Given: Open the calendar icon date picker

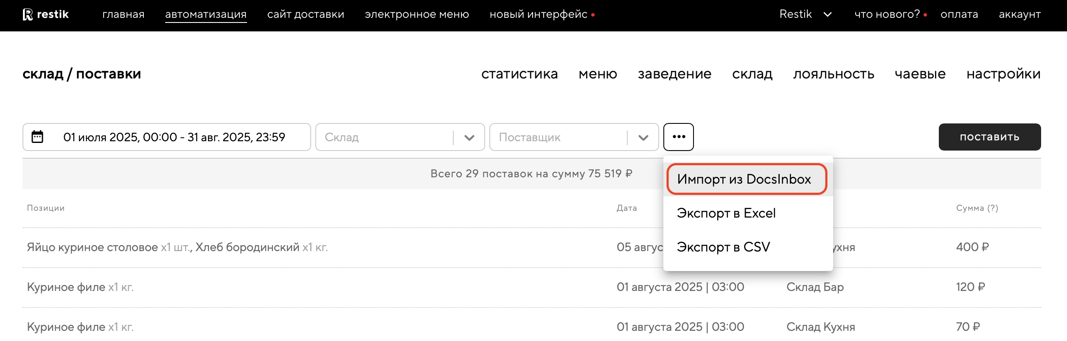Looking at the screenshot, I should coord(37,137).
